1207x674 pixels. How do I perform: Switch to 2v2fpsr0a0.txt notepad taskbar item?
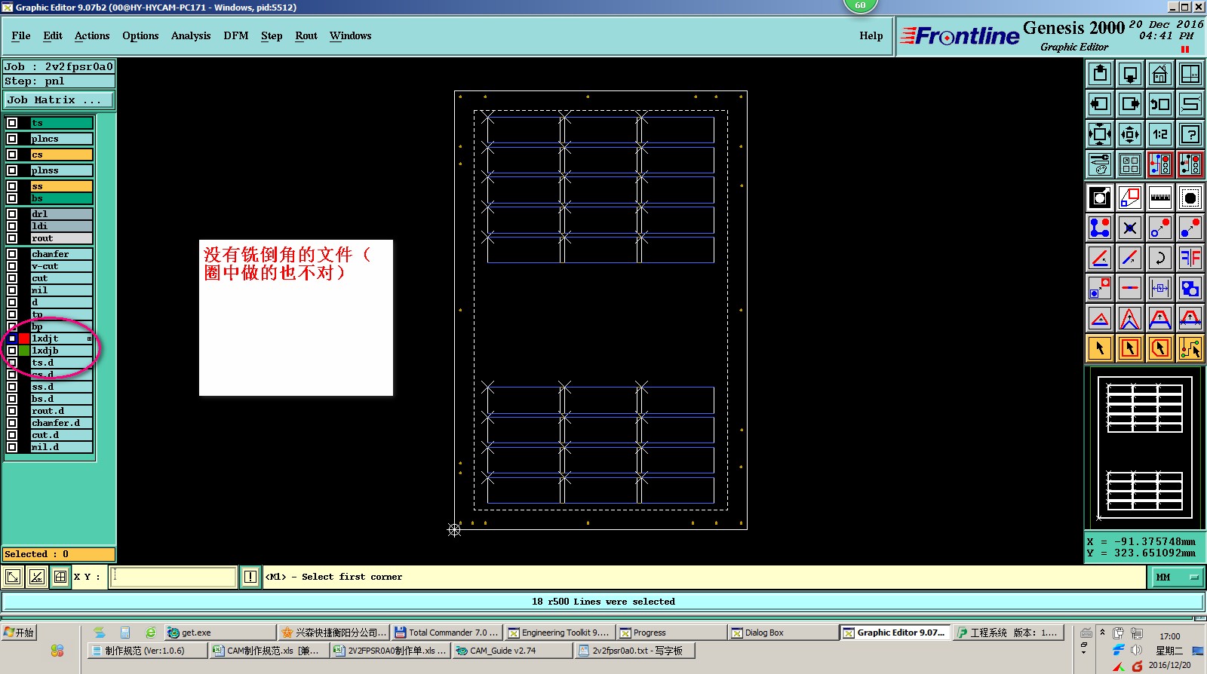click(634, 651)
